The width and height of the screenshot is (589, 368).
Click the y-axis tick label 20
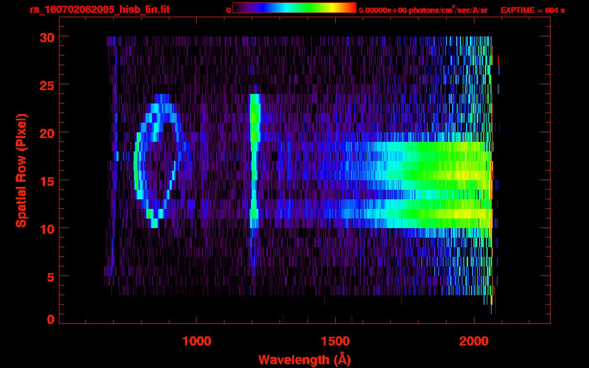(x=47, y=133)
